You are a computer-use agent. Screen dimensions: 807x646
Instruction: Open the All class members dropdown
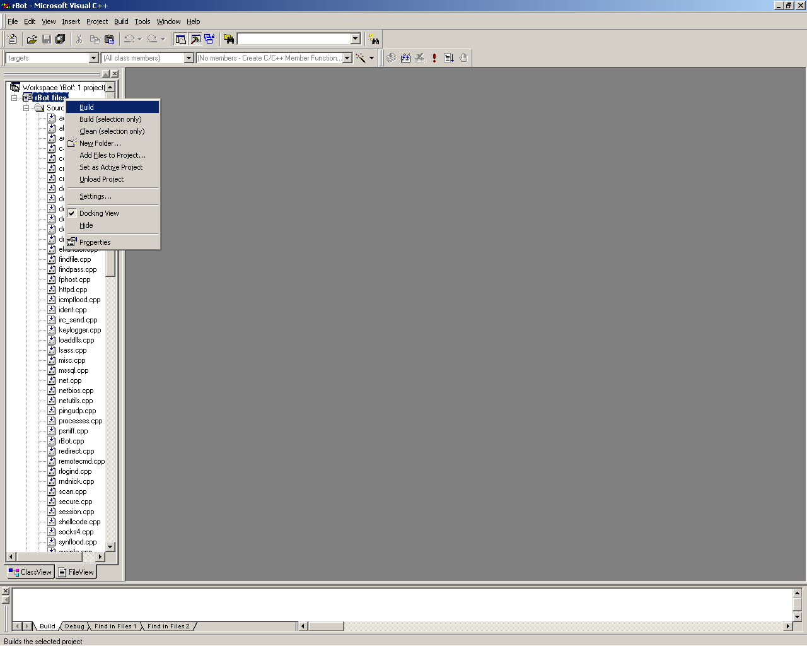click(x=189, y=58)
